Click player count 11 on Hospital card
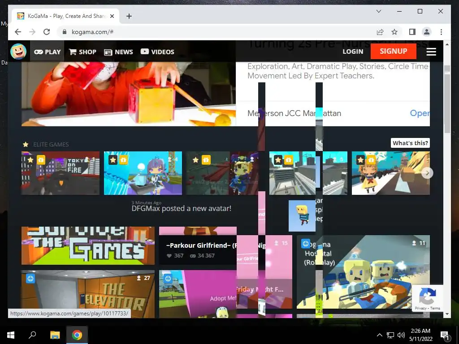459x344 pixels. (x=419, y=243)
